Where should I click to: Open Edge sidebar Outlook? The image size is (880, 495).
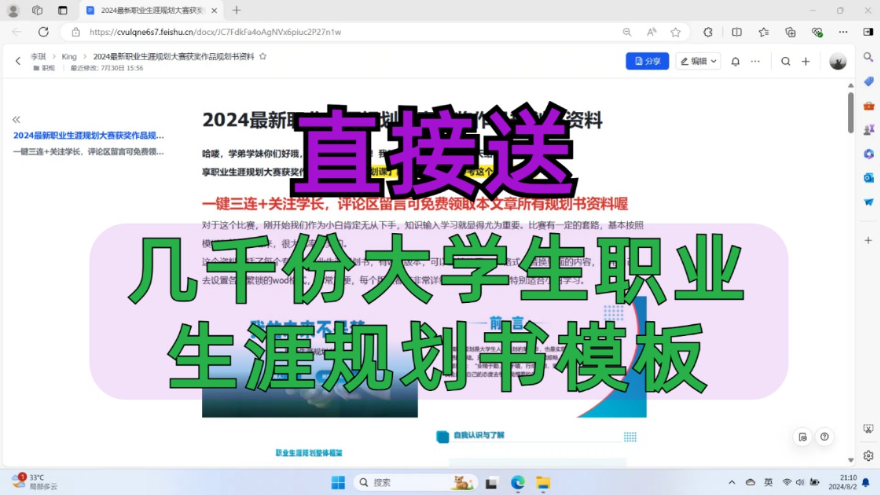tap(868, 178)
